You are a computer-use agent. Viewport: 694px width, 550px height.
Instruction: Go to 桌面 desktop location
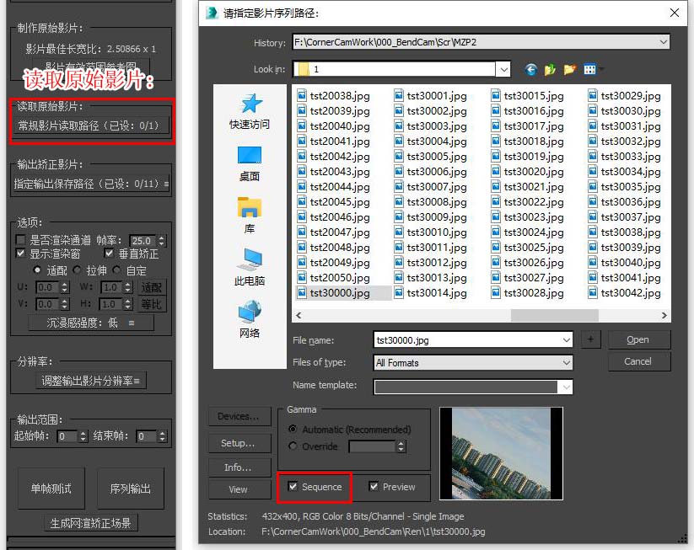coord(250,163)
